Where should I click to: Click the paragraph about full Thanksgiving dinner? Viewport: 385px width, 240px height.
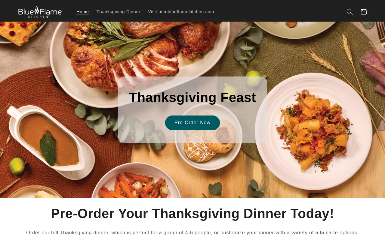tap(192, 233)
